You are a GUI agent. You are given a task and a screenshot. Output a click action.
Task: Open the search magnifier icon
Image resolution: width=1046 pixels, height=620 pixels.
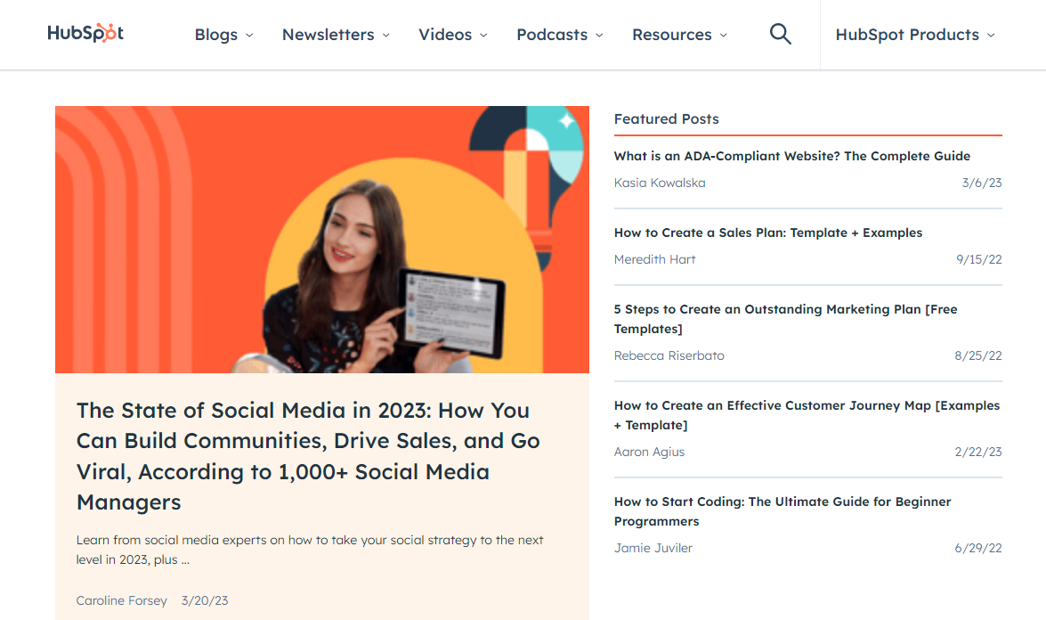tap(781, 34)
